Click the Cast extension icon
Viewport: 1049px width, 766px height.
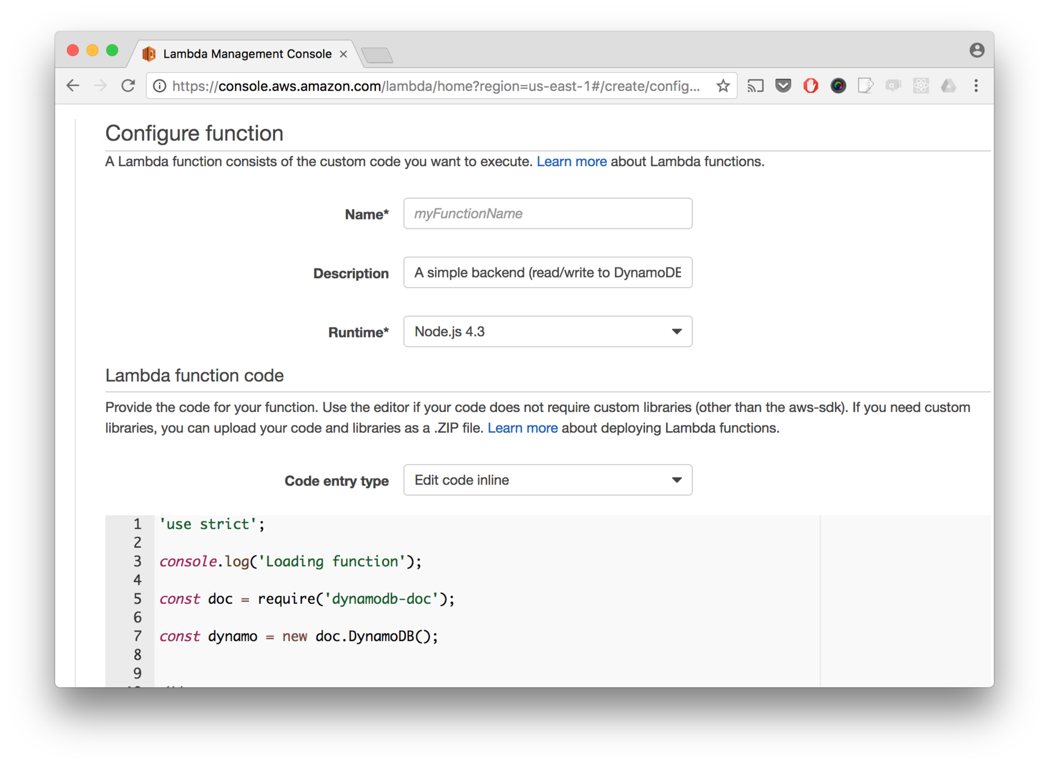pos(755,86)
